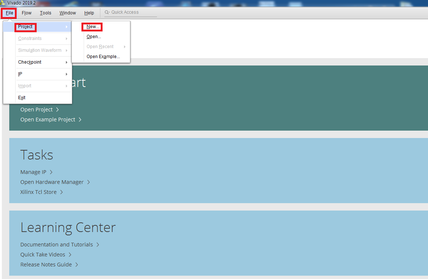
Task: Click the Manage IP link
Action: 33,172
